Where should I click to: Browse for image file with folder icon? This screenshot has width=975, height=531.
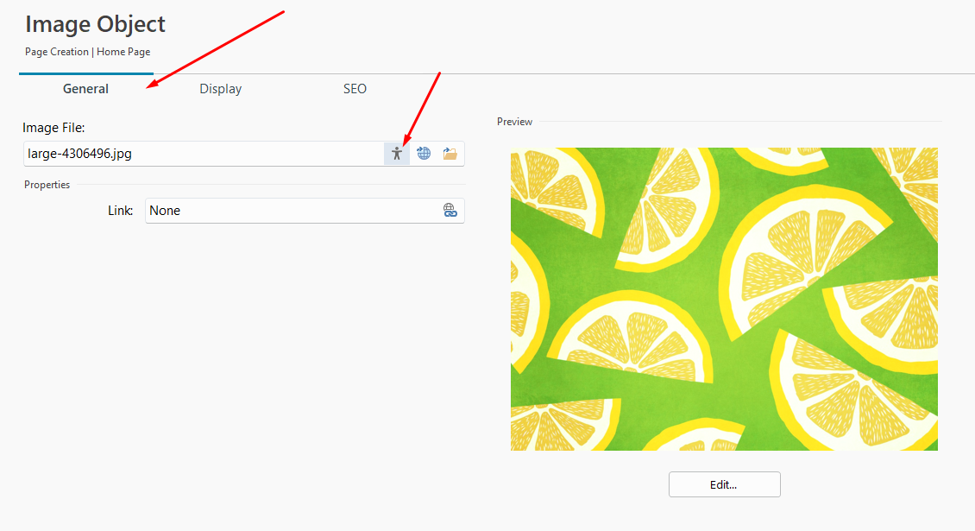450,153
